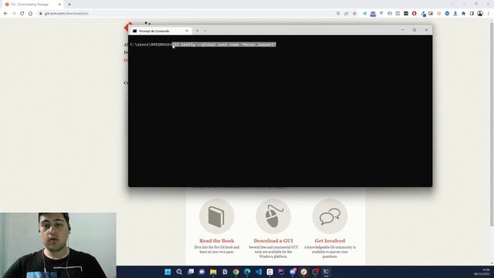Viewport: 494px width, 278px height.
Task: Close the Prompt de Comando tab
Action: [187, 31]
